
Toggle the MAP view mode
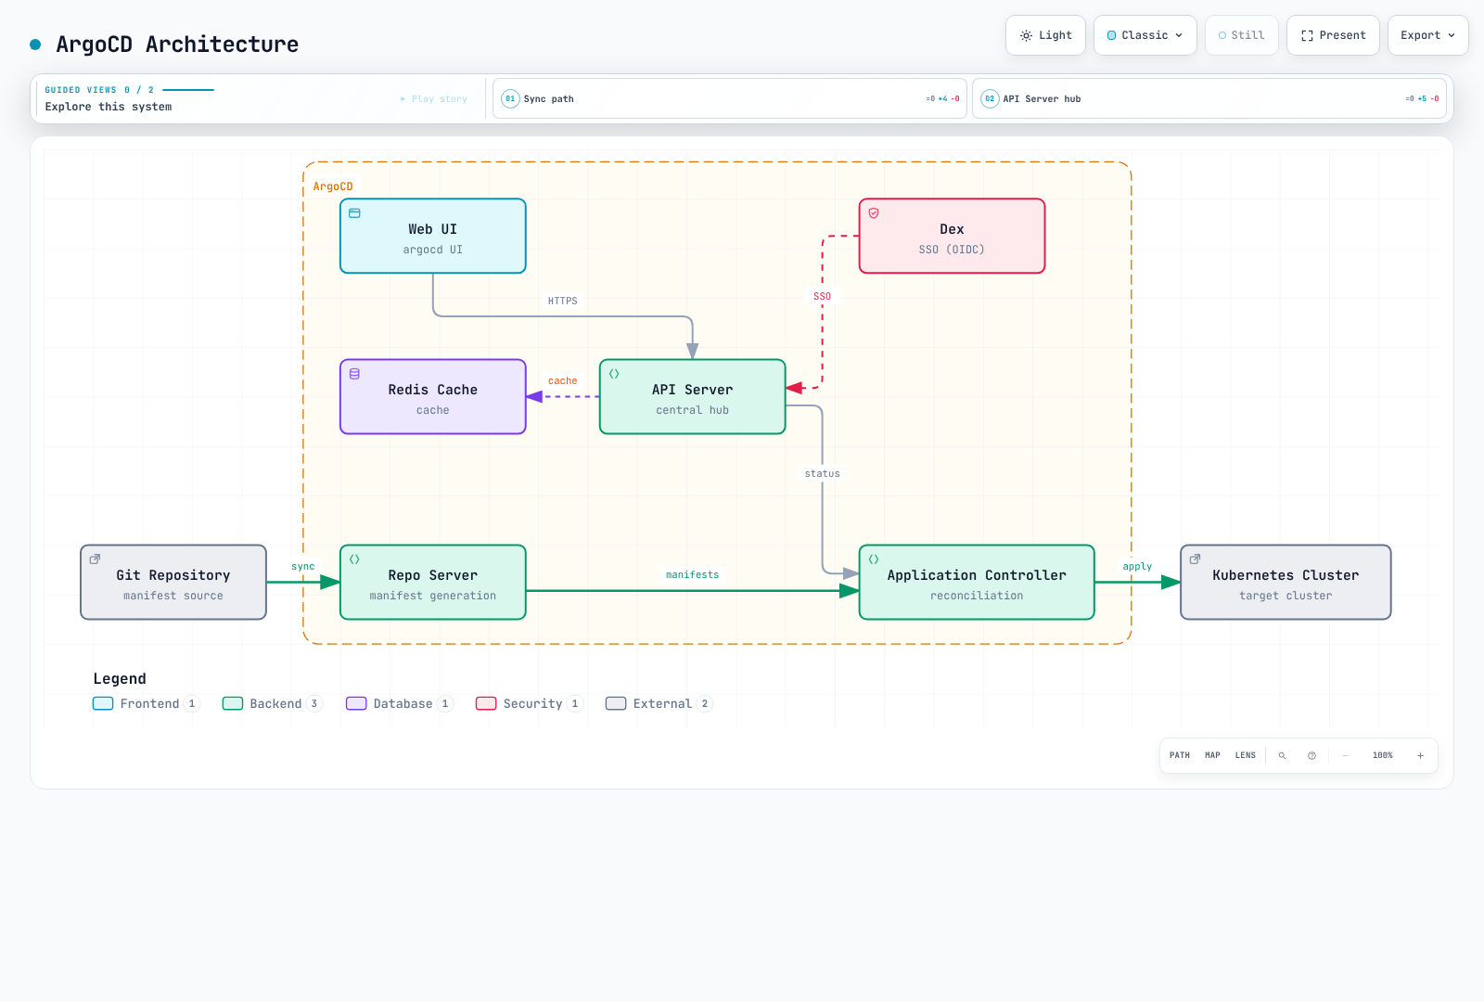(x=1212, y=755)
